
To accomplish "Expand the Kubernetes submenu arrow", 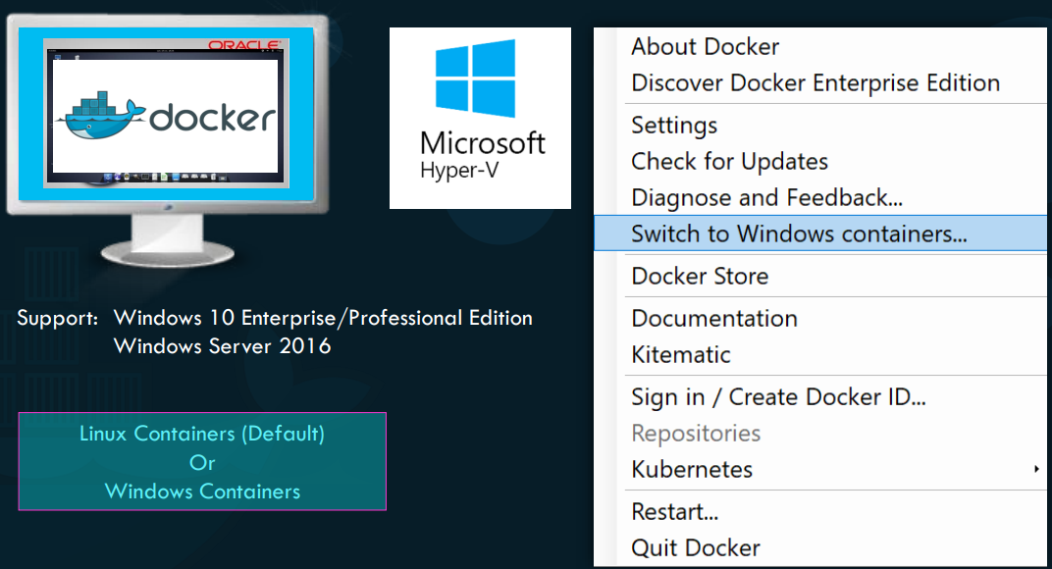I will (x=1036, y=469).
